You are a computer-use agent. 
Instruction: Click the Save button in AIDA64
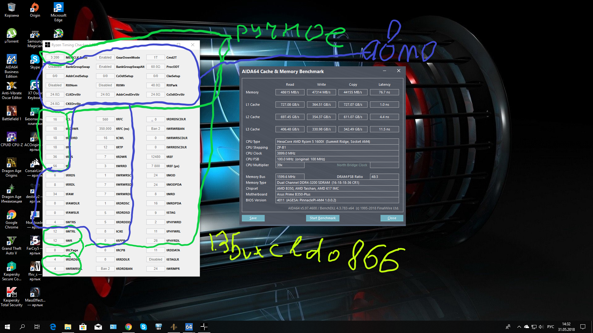(x=253, y=218)
